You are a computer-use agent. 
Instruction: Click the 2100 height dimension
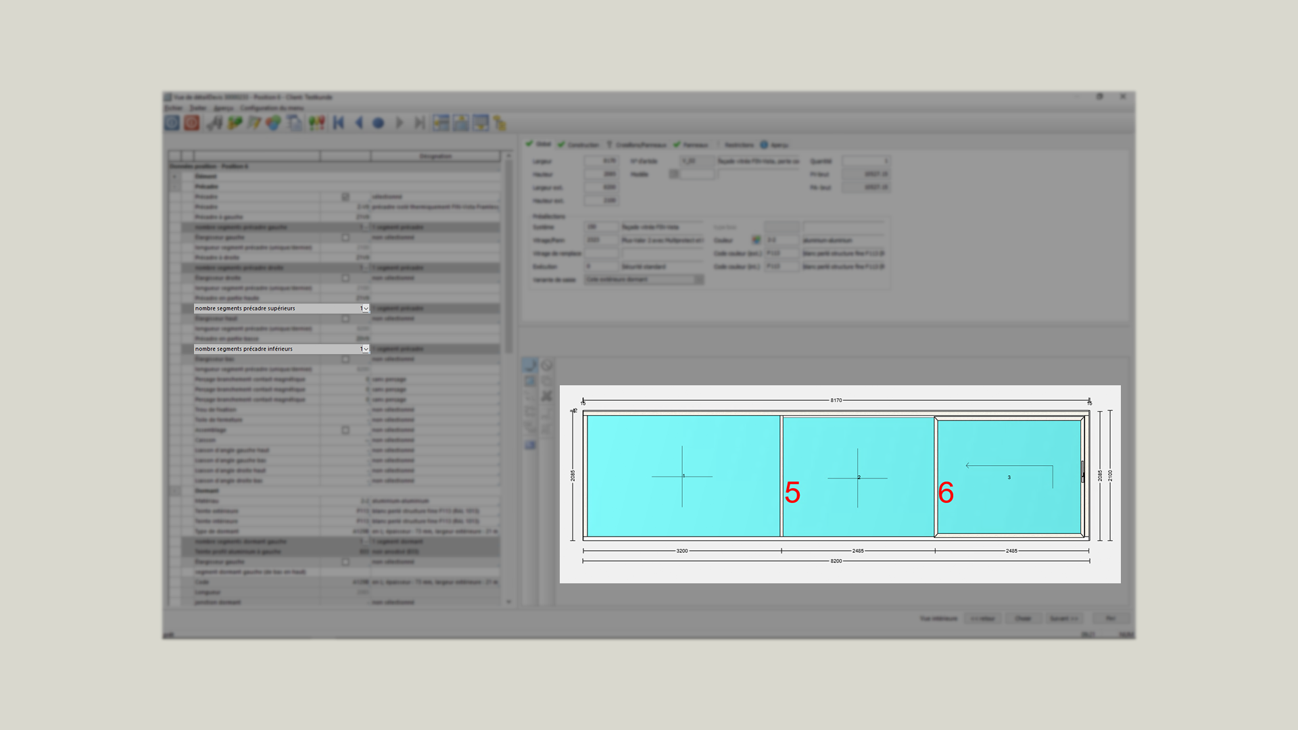tap(1110, 476)
